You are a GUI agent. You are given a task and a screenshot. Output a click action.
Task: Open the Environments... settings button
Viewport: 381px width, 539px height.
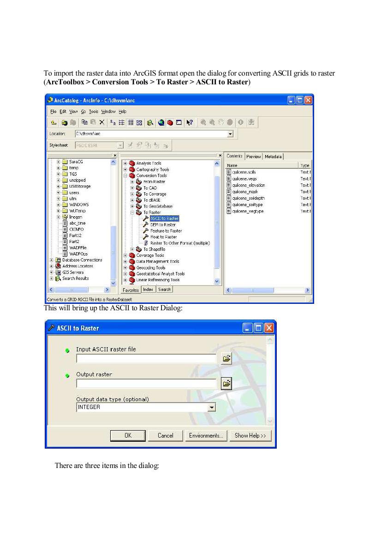tap(206, 436)
